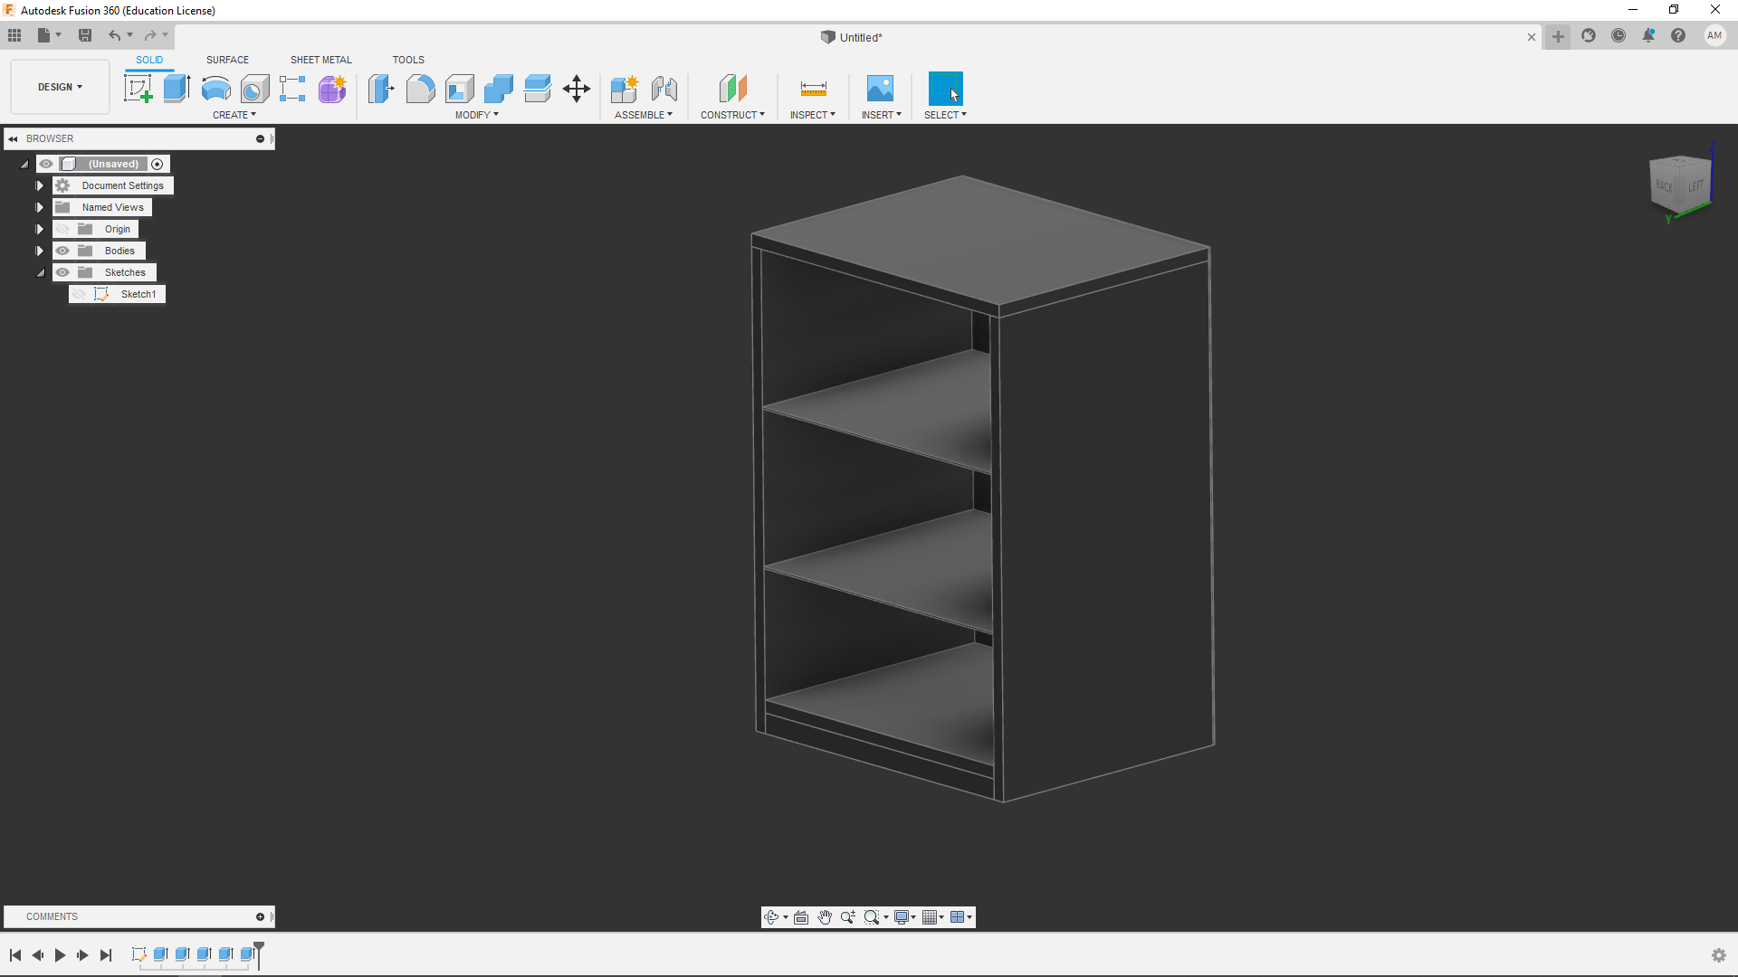Click the timeline position marker

coord(259,949)
